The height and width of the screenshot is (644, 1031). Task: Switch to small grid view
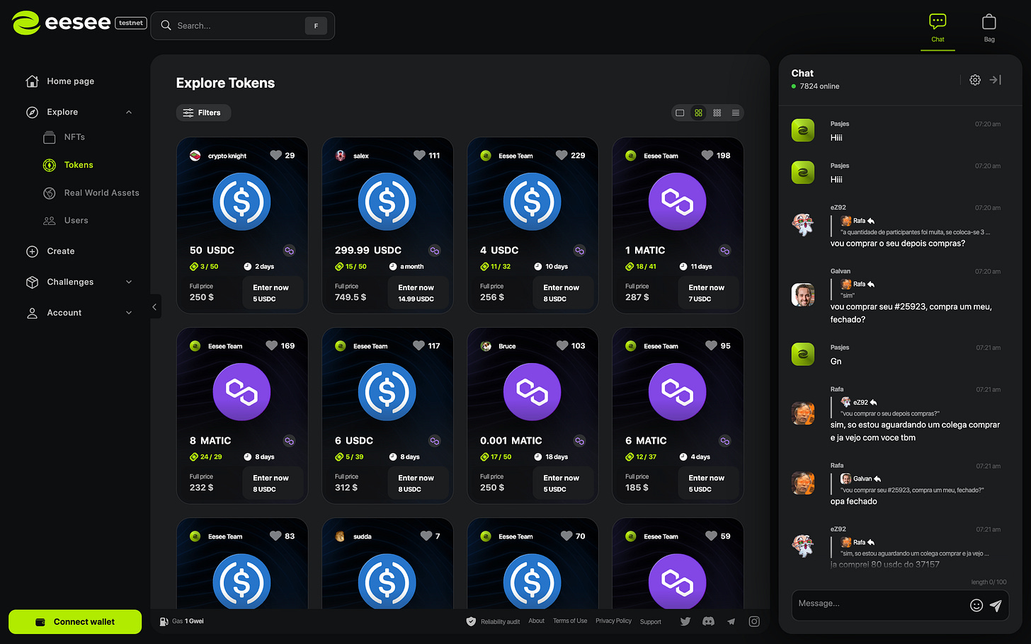click(717, 113)
